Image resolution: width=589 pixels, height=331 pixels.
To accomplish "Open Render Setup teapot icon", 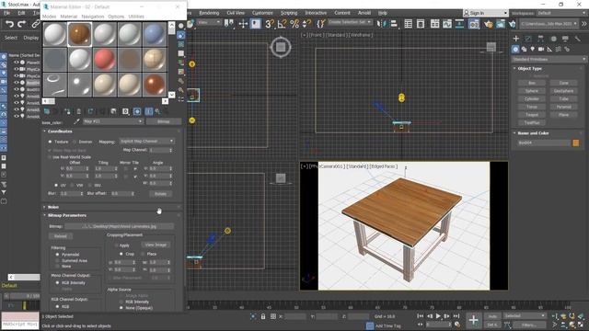I will (488, 24).
